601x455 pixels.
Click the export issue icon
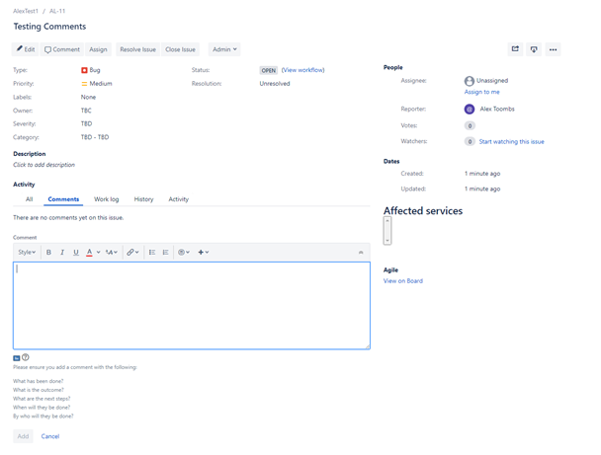[534, 49]
